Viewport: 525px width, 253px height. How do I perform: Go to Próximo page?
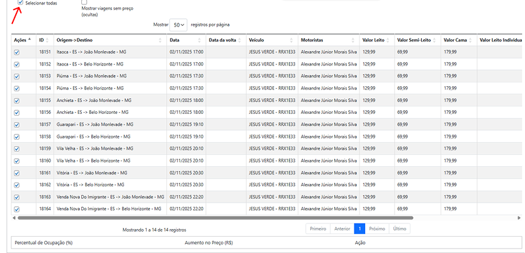pyautogui.click(x=376, y=229)
